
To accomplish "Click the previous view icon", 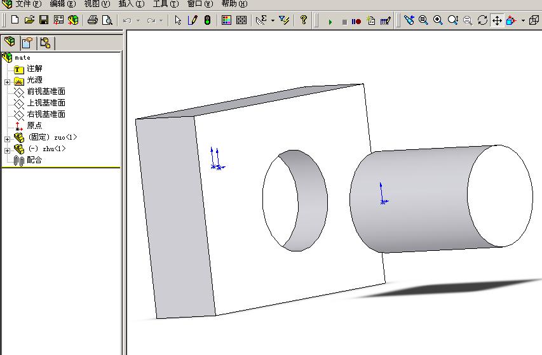I will [409, 20].
